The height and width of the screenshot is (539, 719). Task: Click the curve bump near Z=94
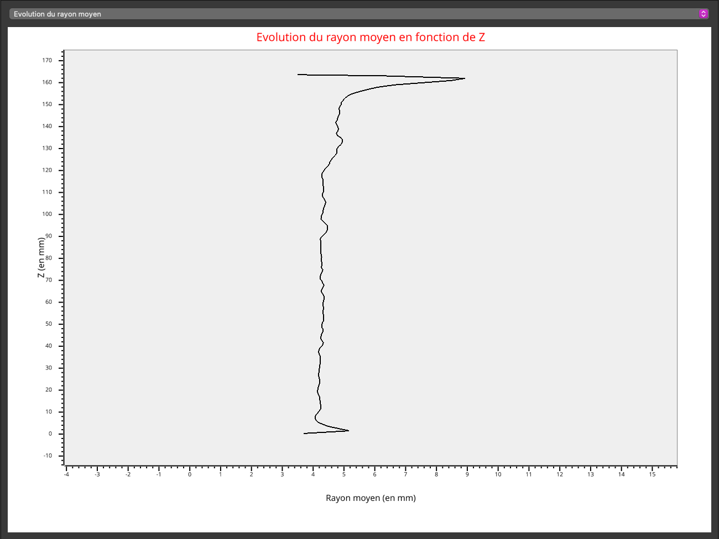(327, 227)
